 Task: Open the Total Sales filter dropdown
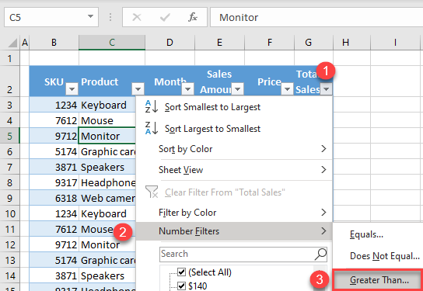pyautogui.click(x=326, y=88)
